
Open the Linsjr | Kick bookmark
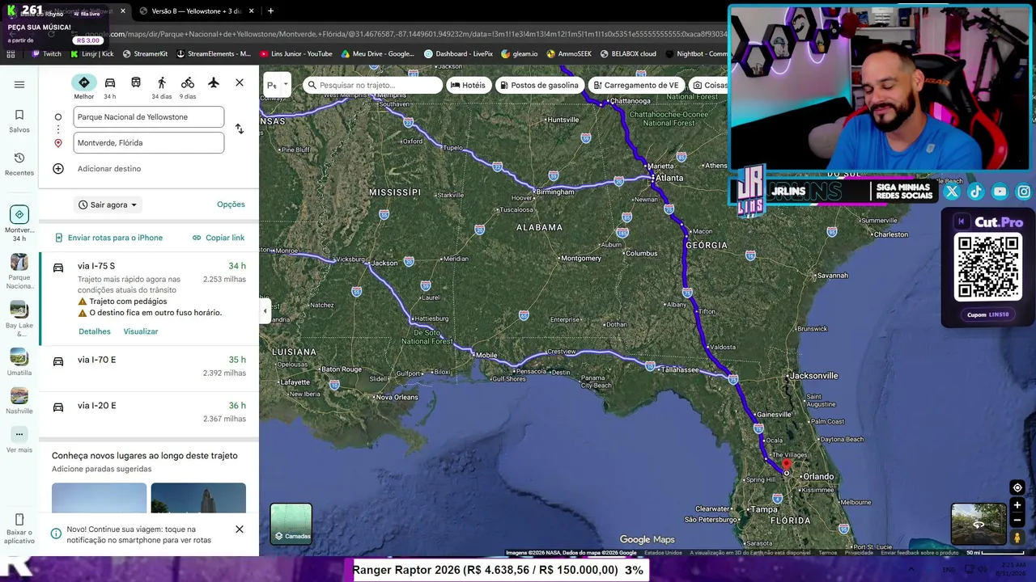91,54
